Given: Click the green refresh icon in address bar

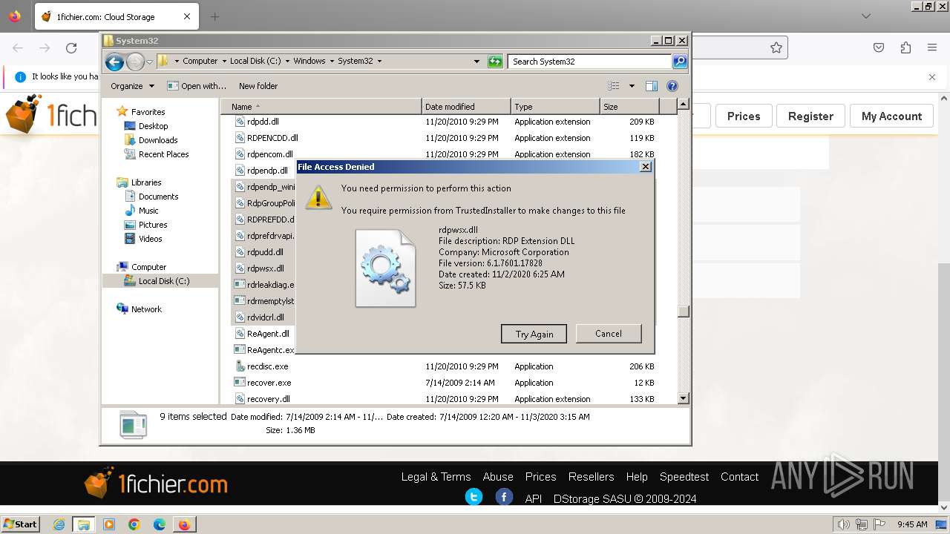Looking at the screenshot, I should [x=495, y=62].
